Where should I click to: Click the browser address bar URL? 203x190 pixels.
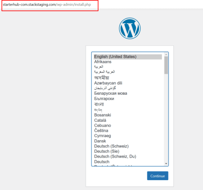click(47, 5)
